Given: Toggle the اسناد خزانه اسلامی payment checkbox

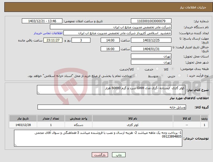Looking at the screenshot, I should click(x=135, y=75).
